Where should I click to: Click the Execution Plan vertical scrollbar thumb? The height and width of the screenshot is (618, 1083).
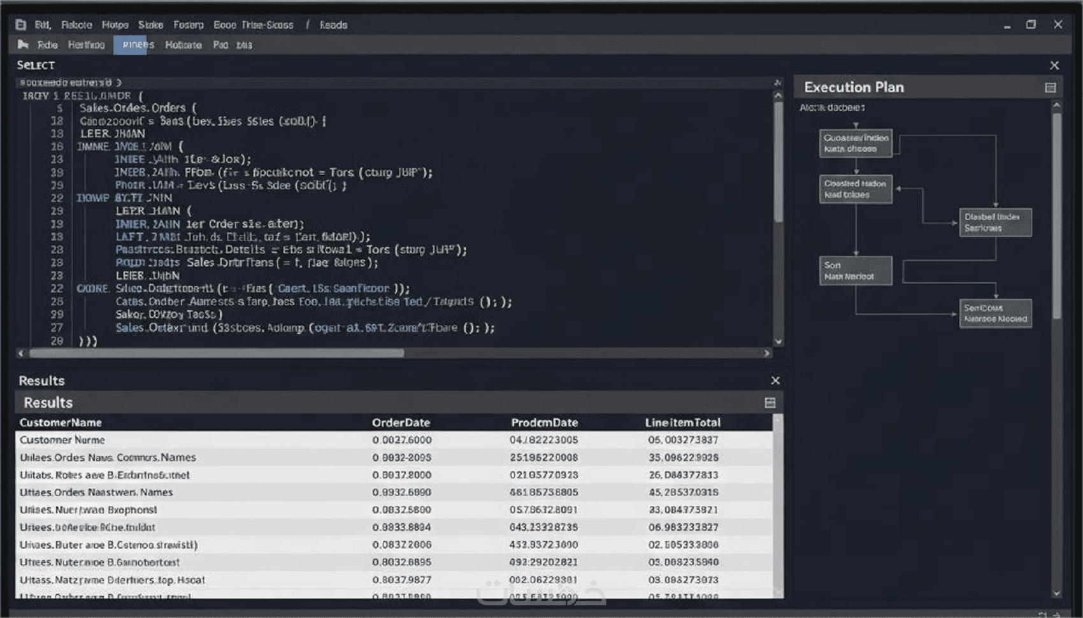1057,216
